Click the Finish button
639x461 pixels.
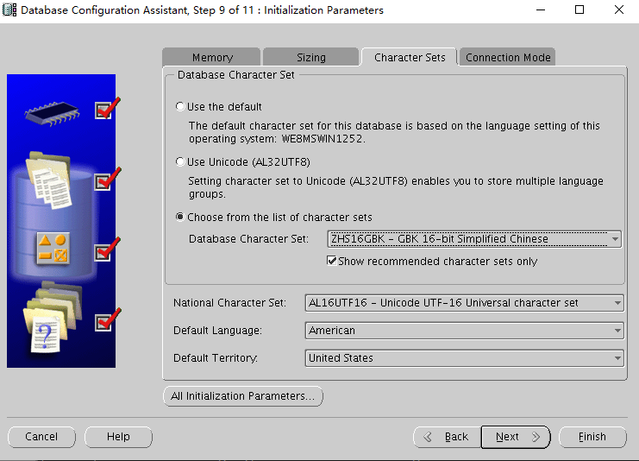pos(592,437)
